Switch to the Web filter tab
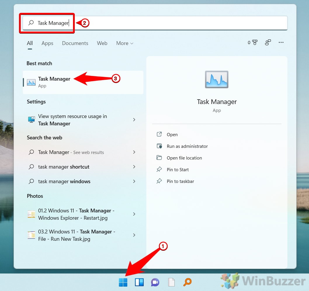Image resolution: width=309 pixels, height=291 pixels. tap(102, 43)
